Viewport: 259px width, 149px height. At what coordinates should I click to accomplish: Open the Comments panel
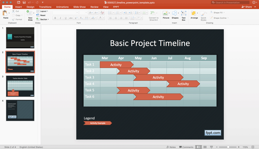(x=186, y=147)
